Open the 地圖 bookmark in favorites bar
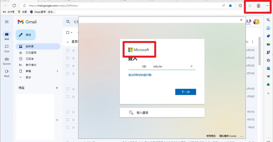Viewport: 273px width, 142px height. (x=22, y=12)
